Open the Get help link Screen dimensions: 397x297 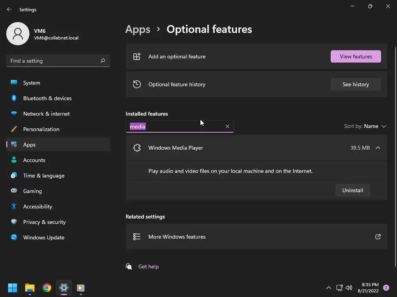[x=148, y=266]
